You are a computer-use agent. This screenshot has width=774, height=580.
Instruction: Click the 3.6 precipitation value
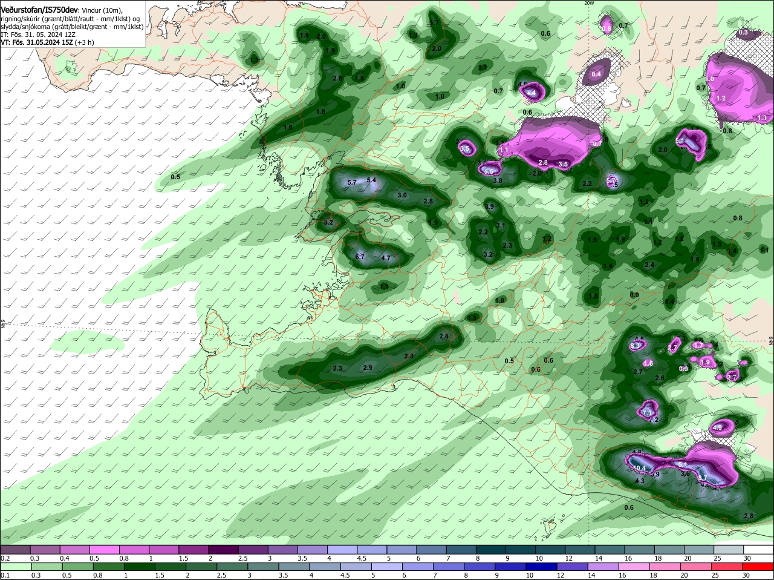(x=685, y=474)
